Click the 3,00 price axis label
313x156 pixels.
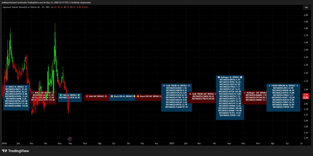[x=306, y=90]
